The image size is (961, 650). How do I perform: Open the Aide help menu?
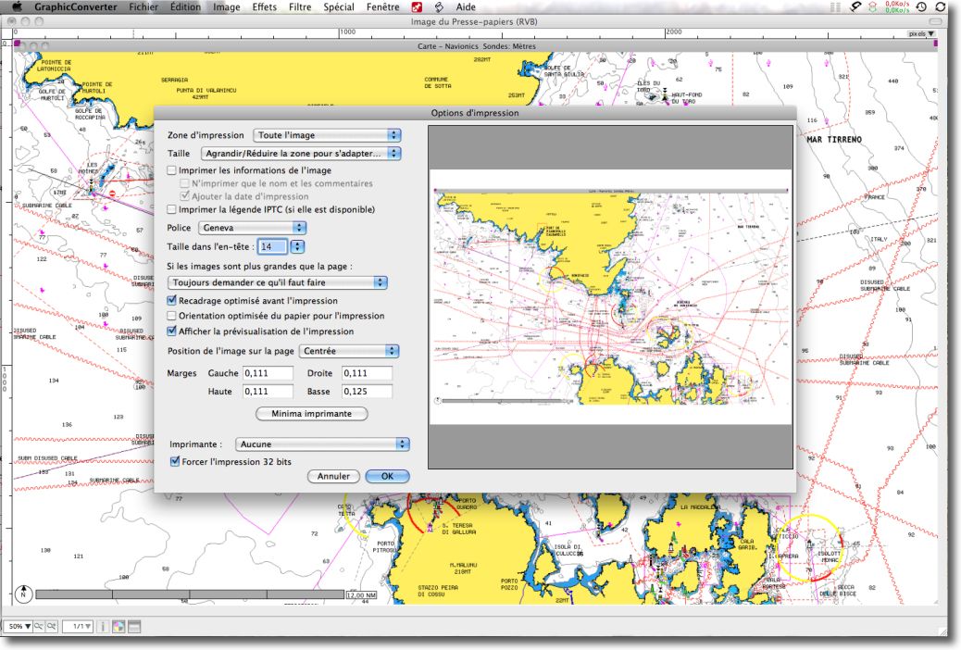click(x=466, y=7)
